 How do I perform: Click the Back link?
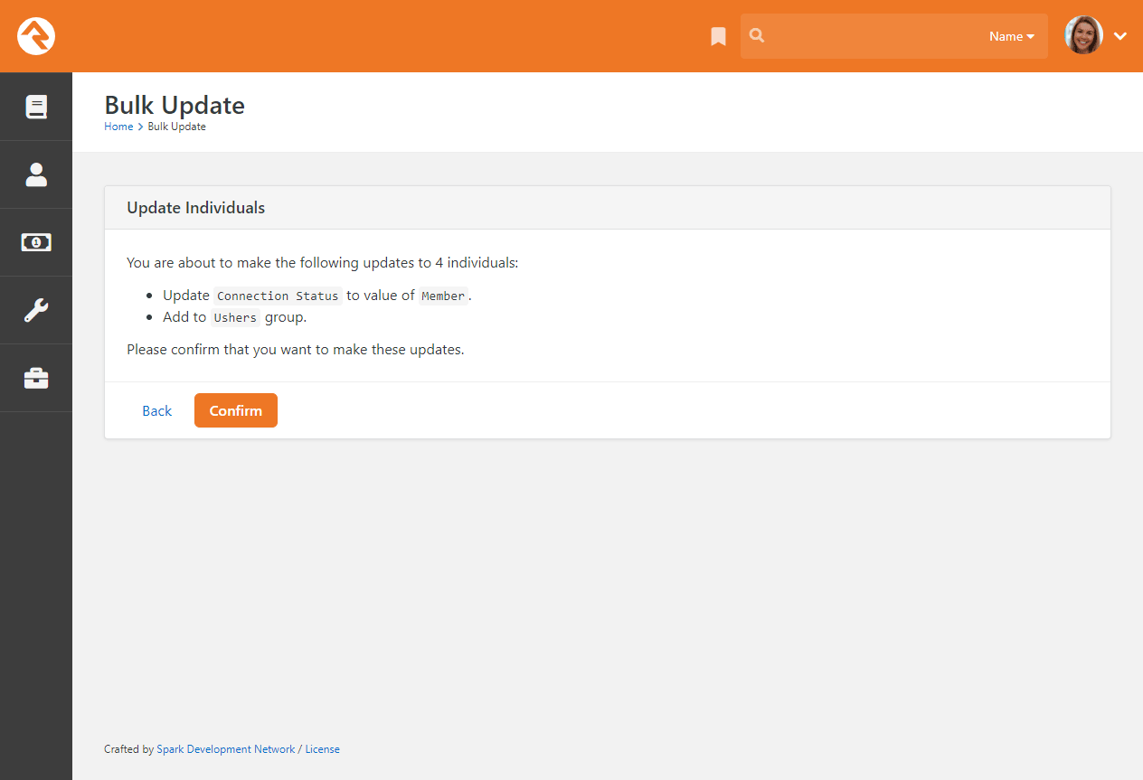(156, 410)
